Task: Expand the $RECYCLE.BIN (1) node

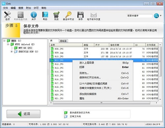Action: pyautogui.click(x=12, y=52)
